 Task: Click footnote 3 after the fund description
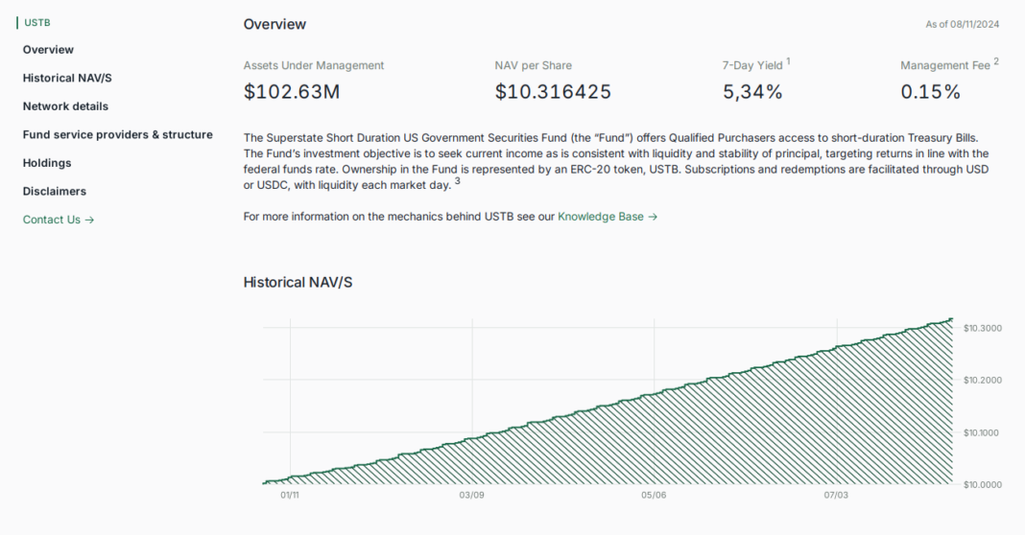tap(458, 181)
